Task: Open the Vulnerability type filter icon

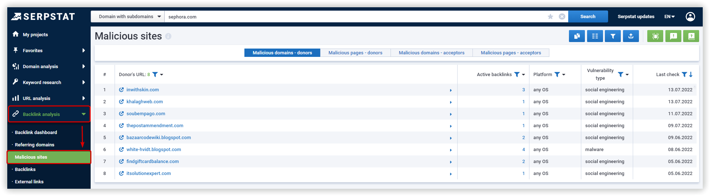Action: 621,74
